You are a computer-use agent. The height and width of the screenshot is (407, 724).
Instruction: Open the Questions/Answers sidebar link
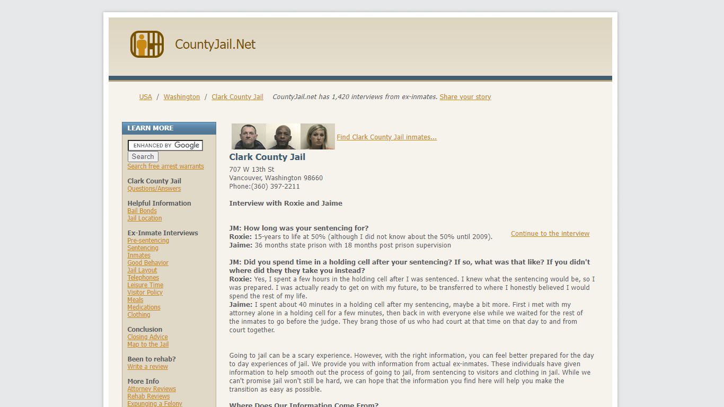(x=154, y=189)
